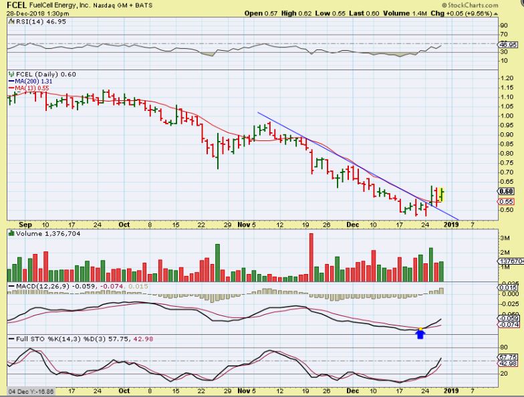The image size is (524, 397).
Task: Click the black legend dash before MACD(12,26,9)
Action: pyautogui.click(x=11, y=286)
